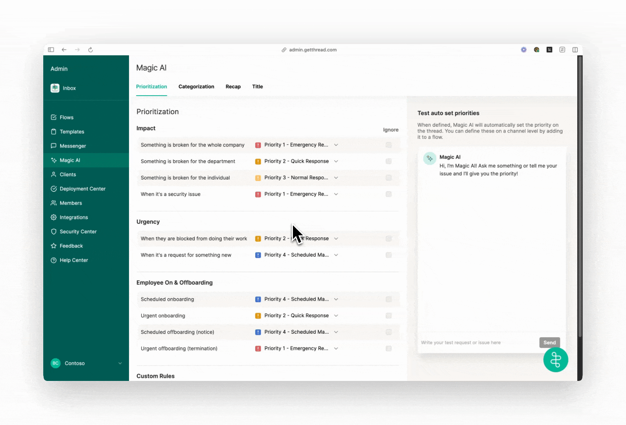The height and width of the screenshot is (425, 626).
Task: Expand the Contoso account switcher
Action: [120, 363]
